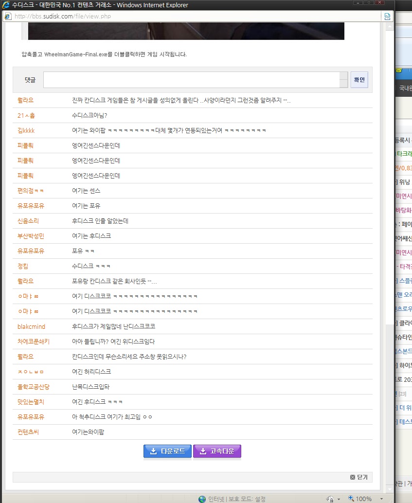The width and height of the screenshot is (412, 503).
Task: Click the comment '수디스크아님?'
Action: pyautogui.click(x=90, y=115)
